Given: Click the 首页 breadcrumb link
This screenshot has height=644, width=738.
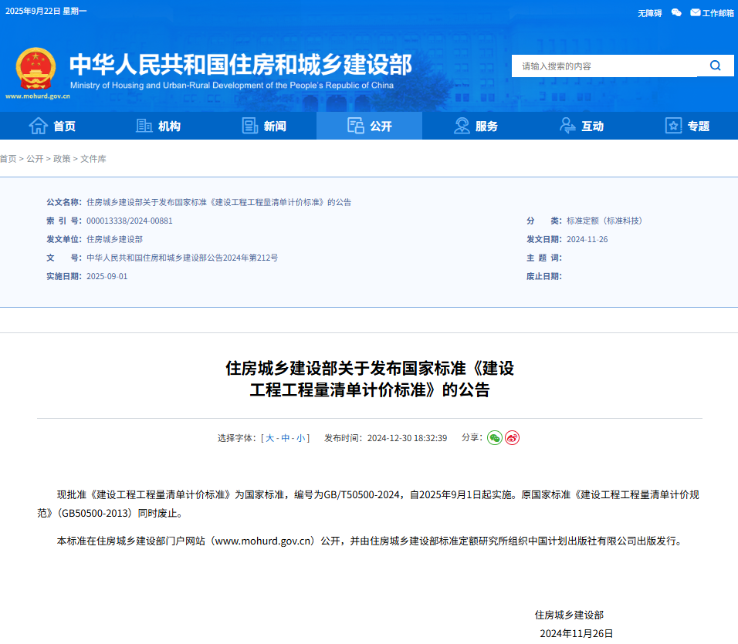Looking at the screenshot, I should click(x=8, y=159).
